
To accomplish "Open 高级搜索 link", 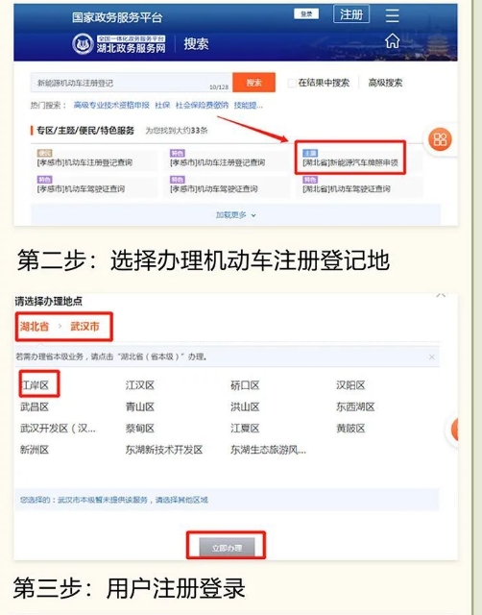I will click(x=385, y=83).
